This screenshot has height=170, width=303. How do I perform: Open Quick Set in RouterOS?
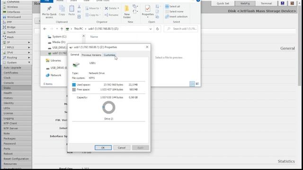(x=223, y=3)
